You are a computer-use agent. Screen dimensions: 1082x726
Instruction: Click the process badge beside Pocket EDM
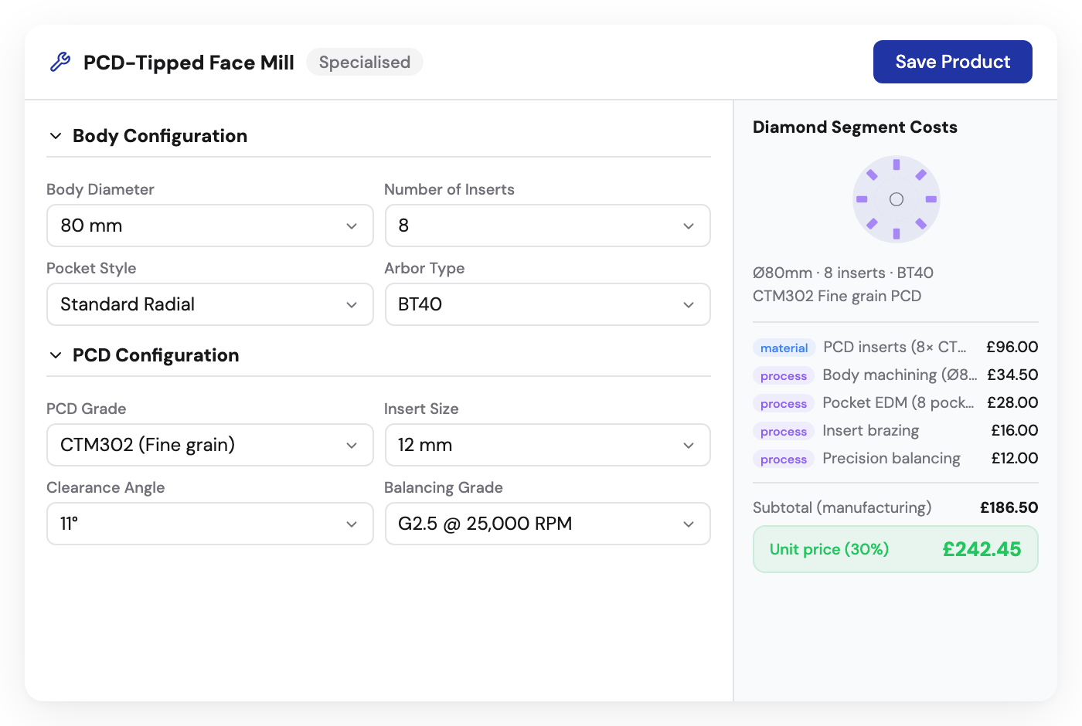[783, 403]
